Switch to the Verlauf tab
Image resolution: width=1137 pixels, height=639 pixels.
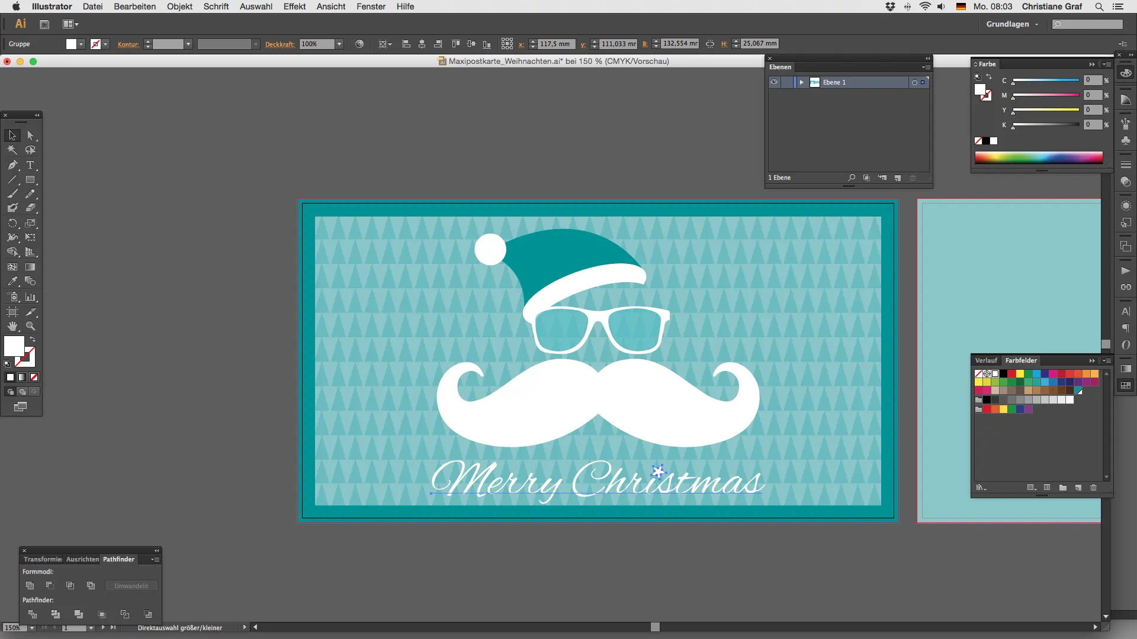pos(986,360)
